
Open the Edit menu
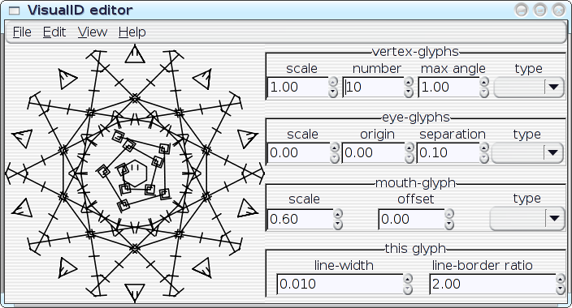(54, 32)
